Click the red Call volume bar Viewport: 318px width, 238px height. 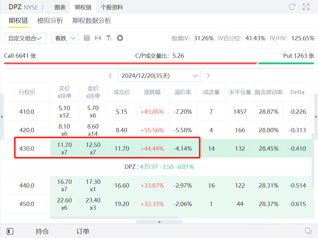pyautogui.click(x=130, y=63)
